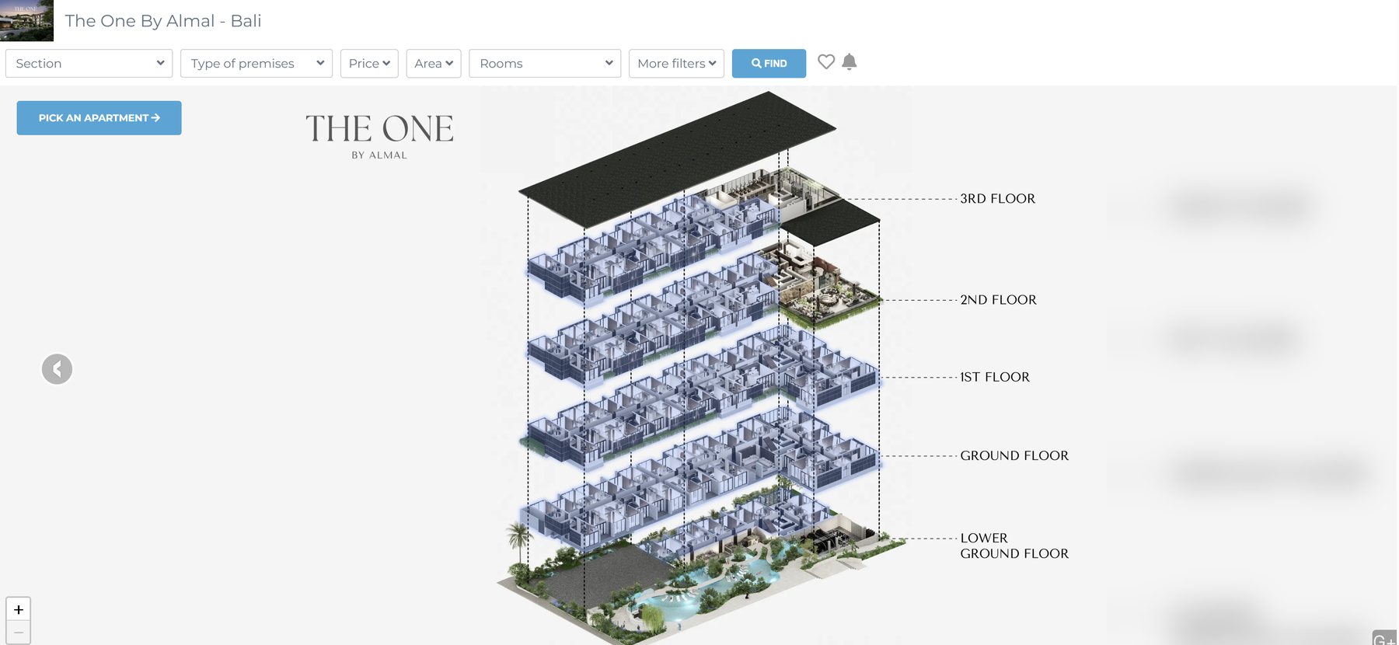This screenshot has height=645, width=1399.
Task: Select the 3RD FLOOR label
Action: click(997, 199)
